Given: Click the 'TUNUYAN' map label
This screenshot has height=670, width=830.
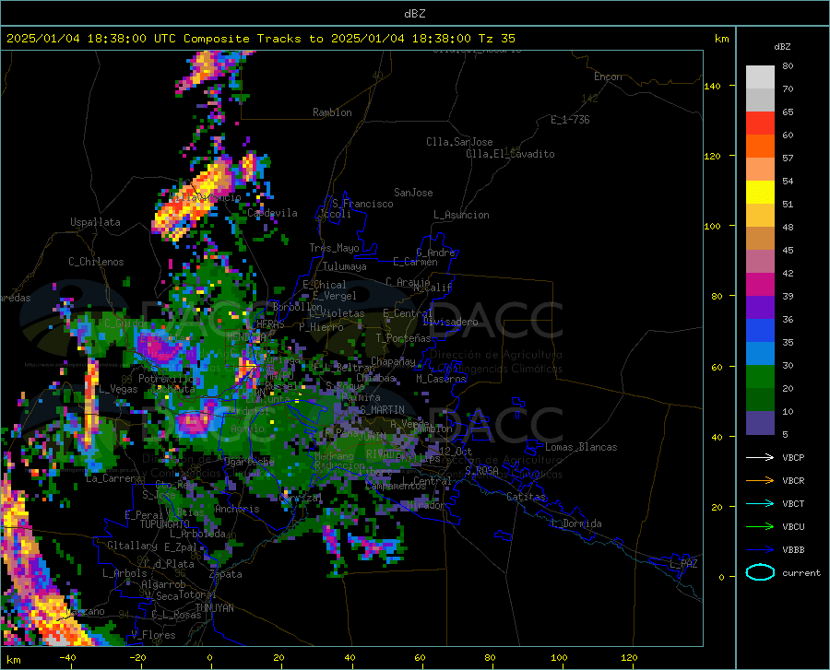Looking at the screenshot, I should click(214, 607).
